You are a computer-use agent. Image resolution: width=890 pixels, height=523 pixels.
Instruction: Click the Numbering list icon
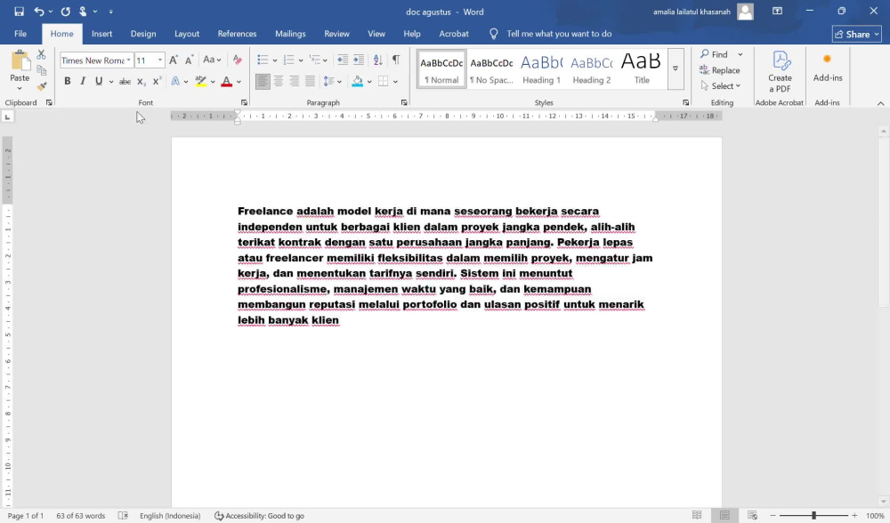click(288, 60)
